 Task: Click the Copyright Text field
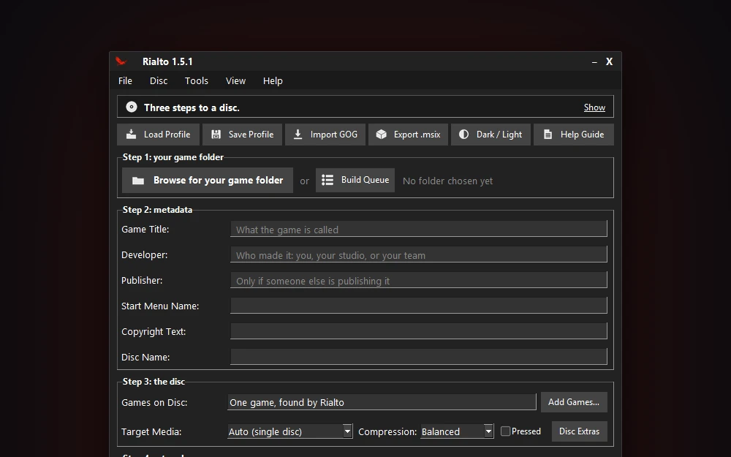(x=419, y=331)
